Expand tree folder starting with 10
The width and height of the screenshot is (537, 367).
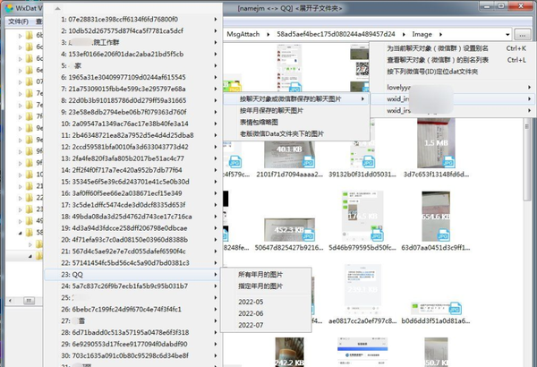20,175
